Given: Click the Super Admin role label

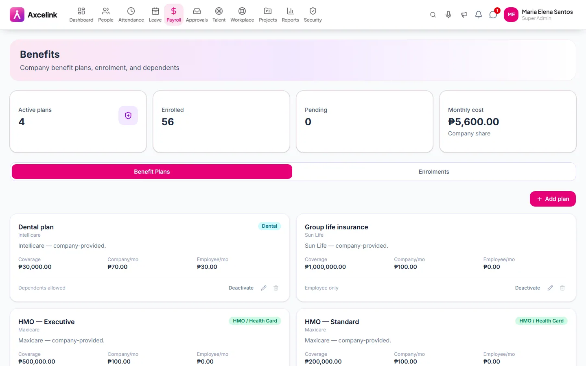Looking at the screenshot, I should pos(536,18).
